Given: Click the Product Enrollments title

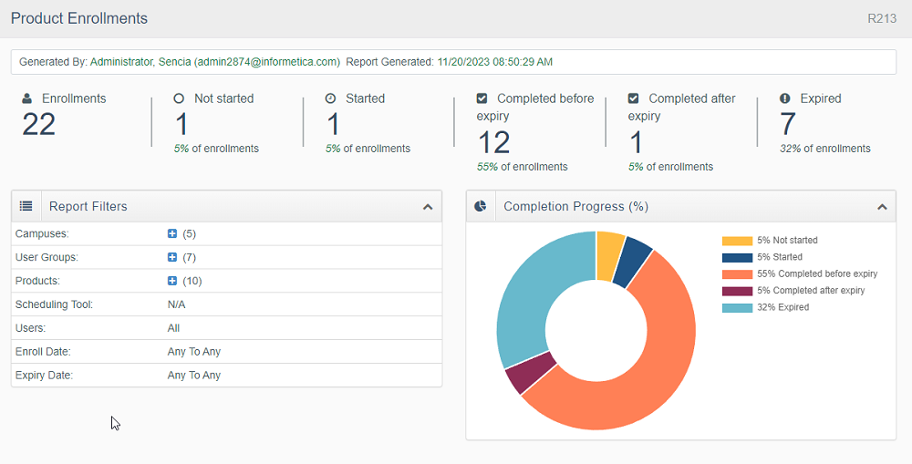Looking at the screenshot, I should (79, 18).
